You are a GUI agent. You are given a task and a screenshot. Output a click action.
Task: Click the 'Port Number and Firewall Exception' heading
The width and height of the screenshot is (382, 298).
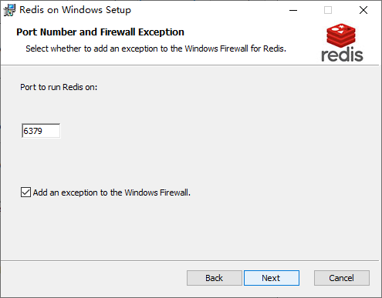click(100, 32)
